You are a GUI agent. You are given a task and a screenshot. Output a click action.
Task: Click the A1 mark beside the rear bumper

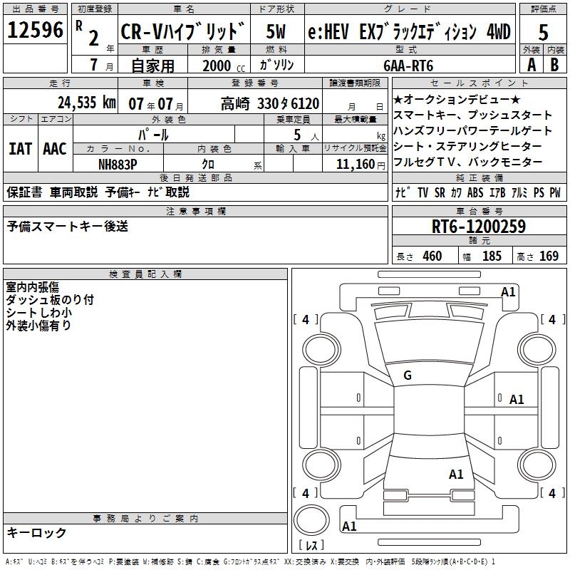[349, 527]
